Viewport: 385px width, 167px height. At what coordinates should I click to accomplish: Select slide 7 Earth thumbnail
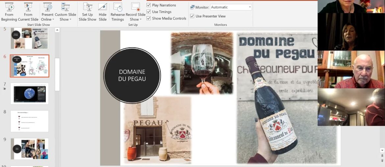point(30,94)
